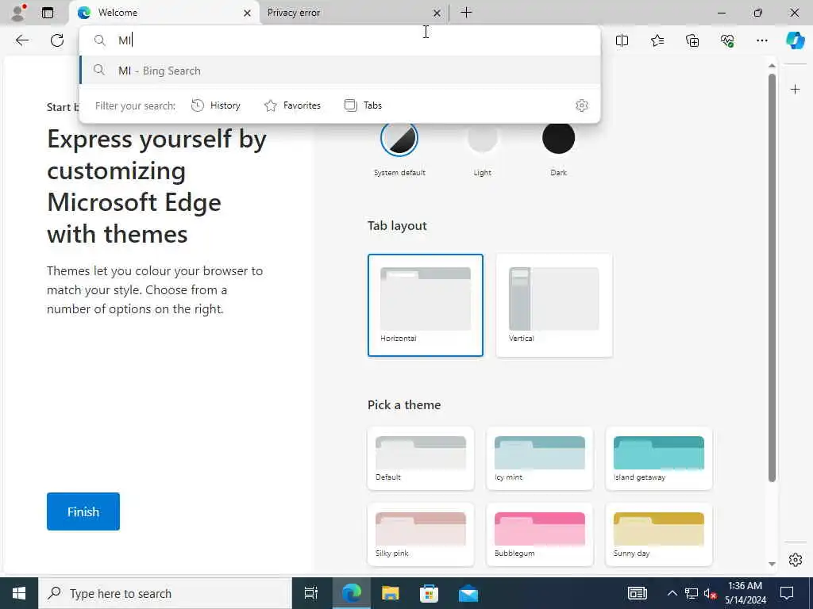Close the Privacy error tab
The height and width of the screenshot is (609, 813).
[437, 13]
